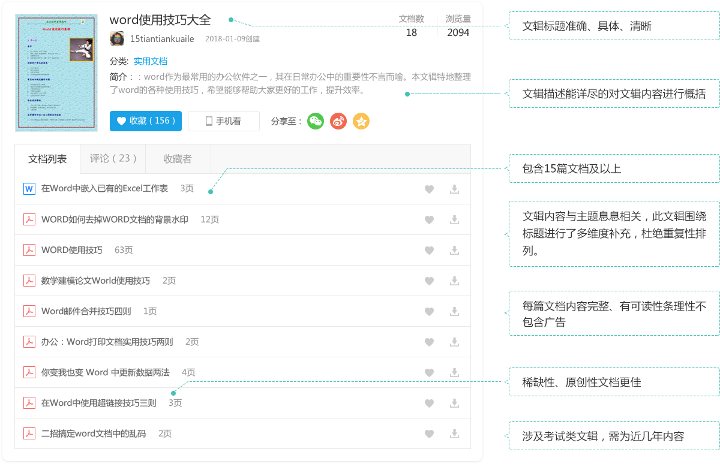Open the 收藏者 tab
The image size is (720, 464).
point(178,159)
